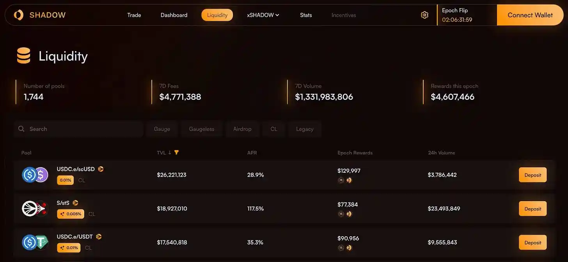Click the magnifier icon in the search bar
This screenshot has width=568, height=262.
tap(21, 129)
